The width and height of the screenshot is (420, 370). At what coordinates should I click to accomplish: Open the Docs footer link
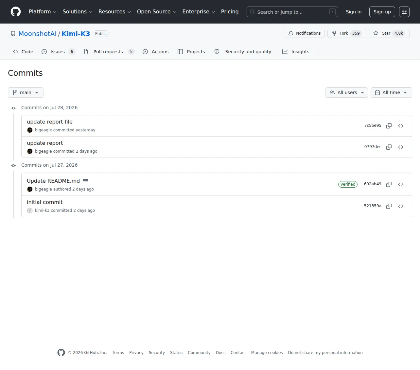220,353
